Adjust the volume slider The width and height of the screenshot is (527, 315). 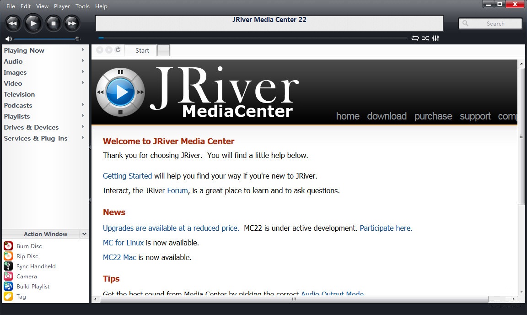46,39
